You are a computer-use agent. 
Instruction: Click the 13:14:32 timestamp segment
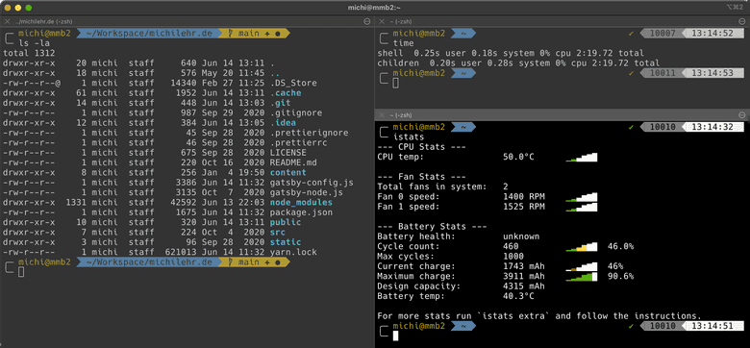[x=712, y=127]
